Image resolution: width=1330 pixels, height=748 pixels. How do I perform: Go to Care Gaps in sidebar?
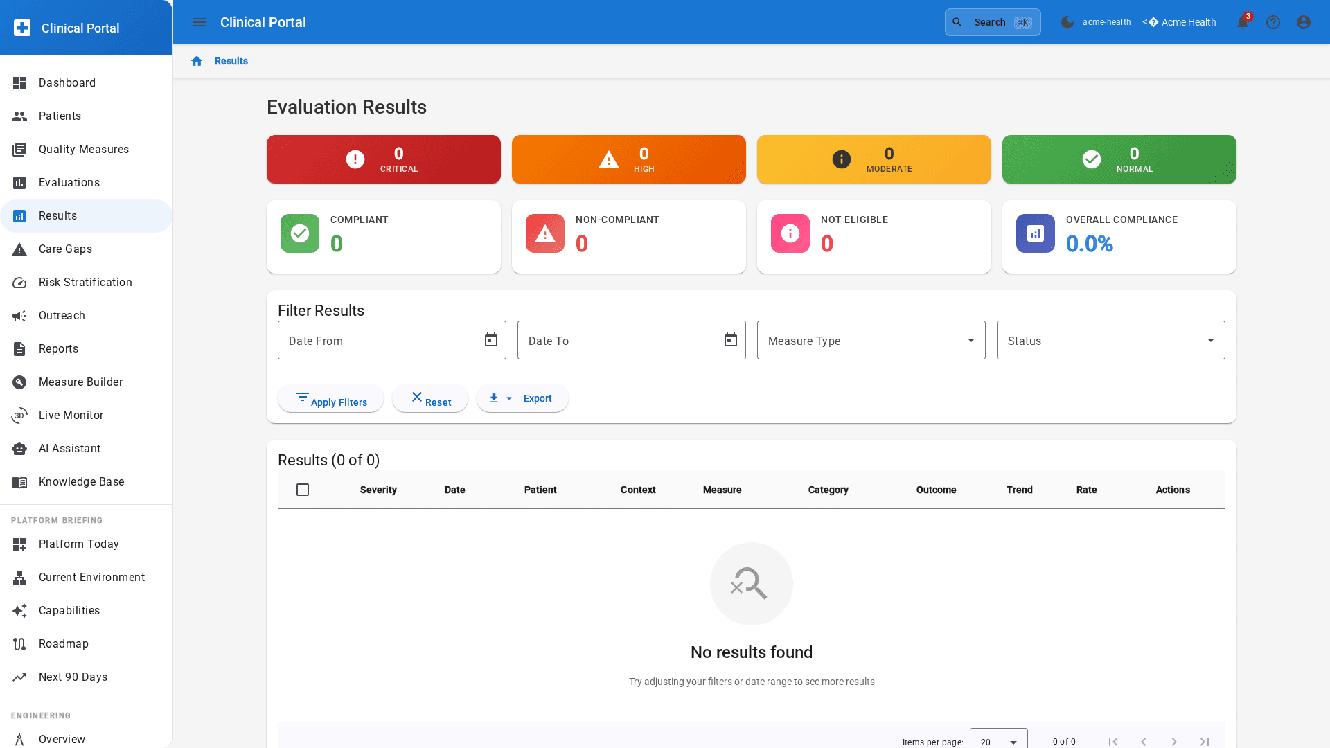[65, 249]
